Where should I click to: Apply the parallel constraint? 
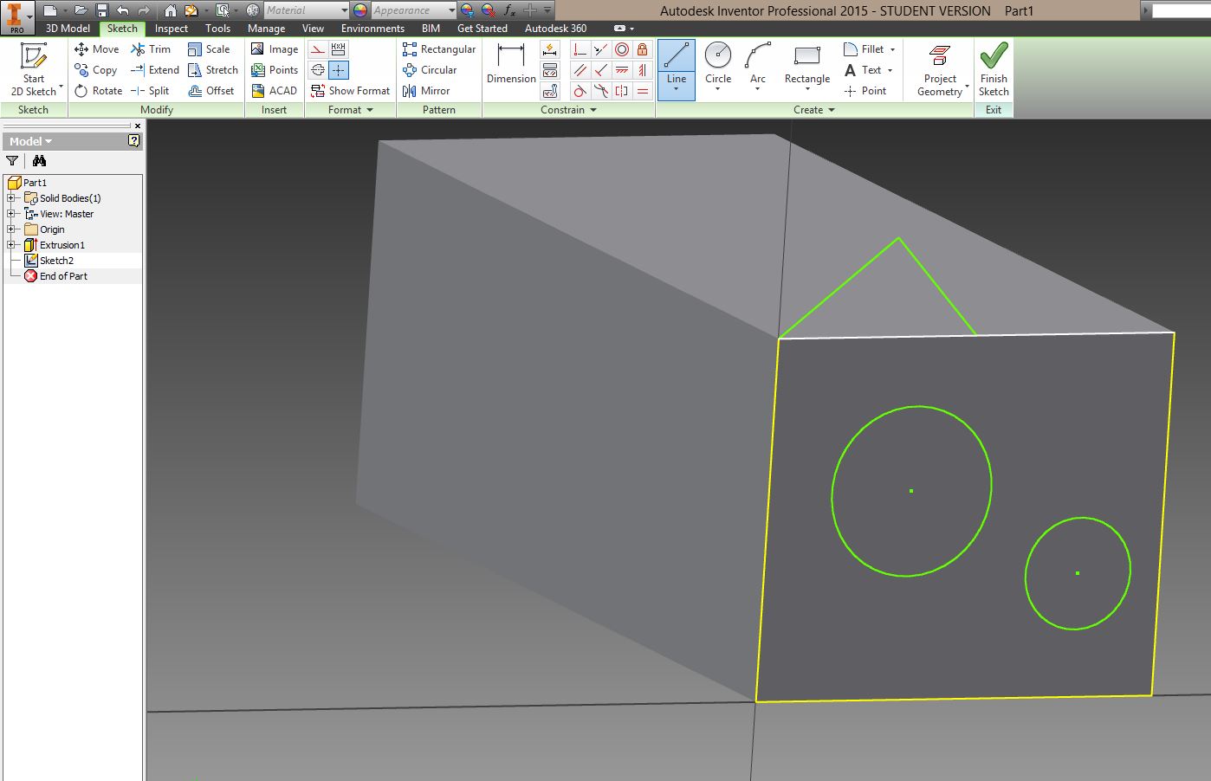580,70
